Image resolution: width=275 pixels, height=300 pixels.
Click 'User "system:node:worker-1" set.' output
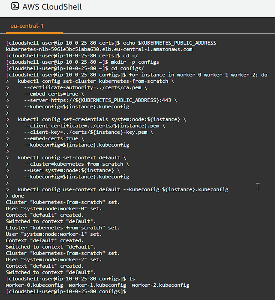click(x=54, y=234)
